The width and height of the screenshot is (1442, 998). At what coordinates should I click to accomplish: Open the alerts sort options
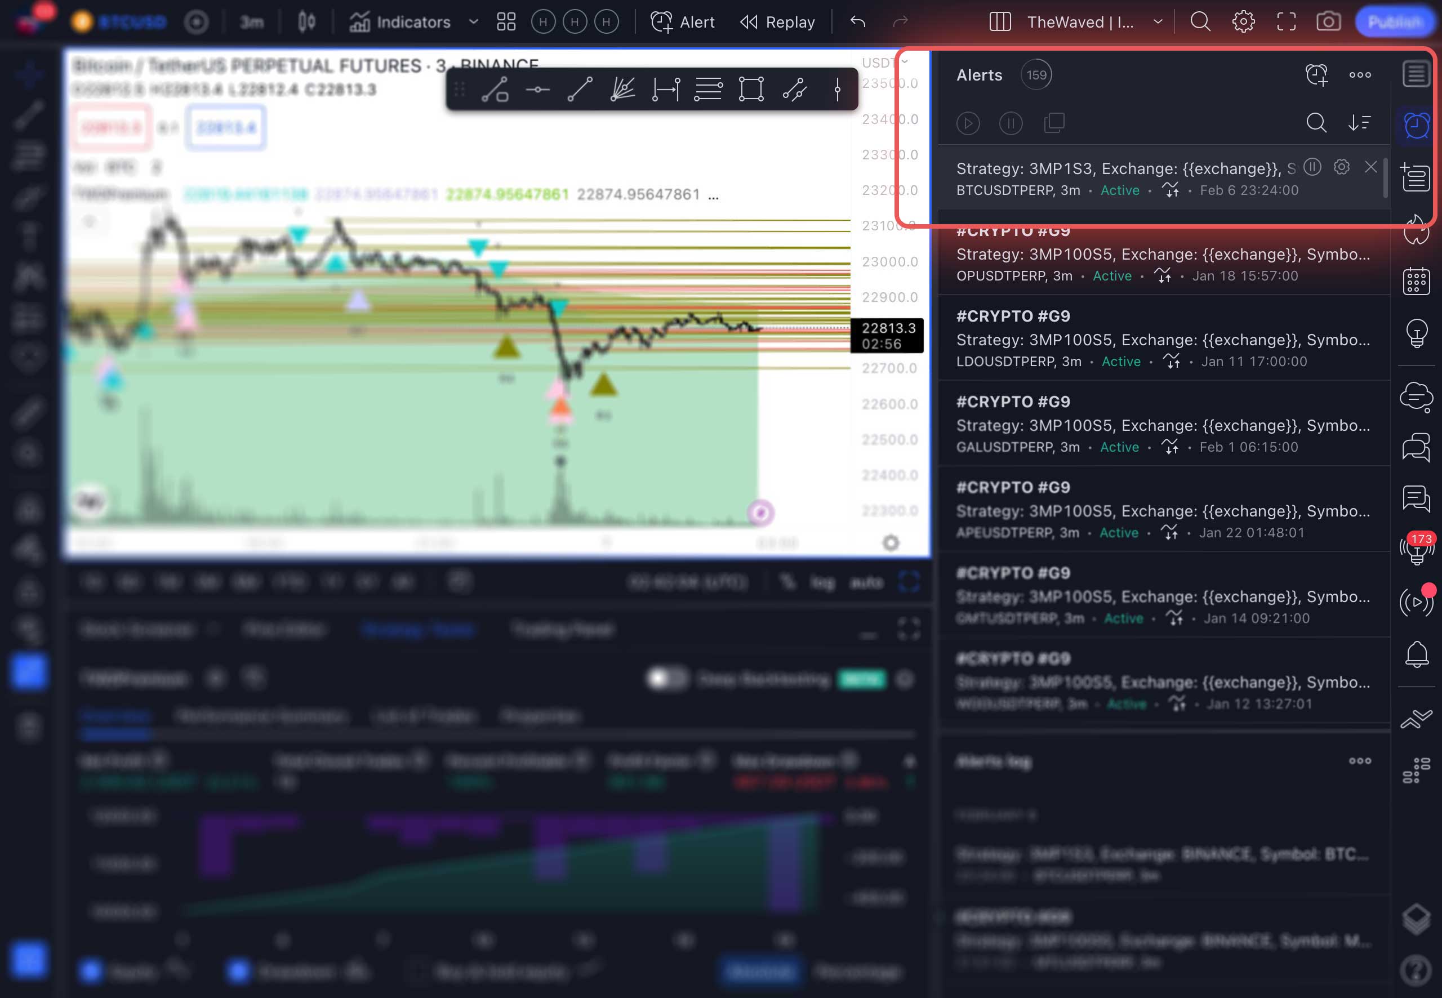1359,123
